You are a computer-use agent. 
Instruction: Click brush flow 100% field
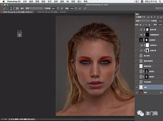pos(72,8)
